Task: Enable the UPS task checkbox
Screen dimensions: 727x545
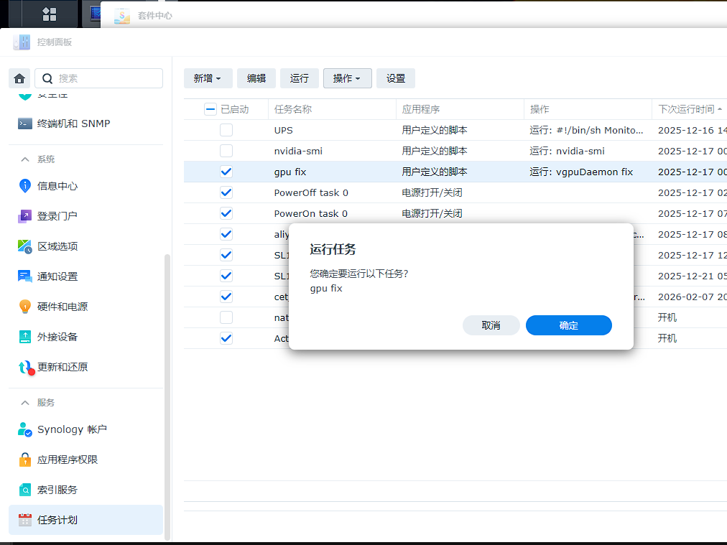Action: 226,131
